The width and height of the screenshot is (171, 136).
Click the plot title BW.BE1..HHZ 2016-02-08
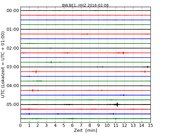(85, 5)
